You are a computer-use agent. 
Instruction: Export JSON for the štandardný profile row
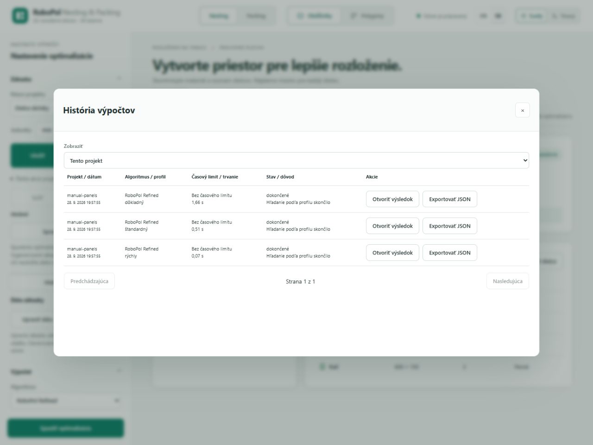tap(449, 226)
